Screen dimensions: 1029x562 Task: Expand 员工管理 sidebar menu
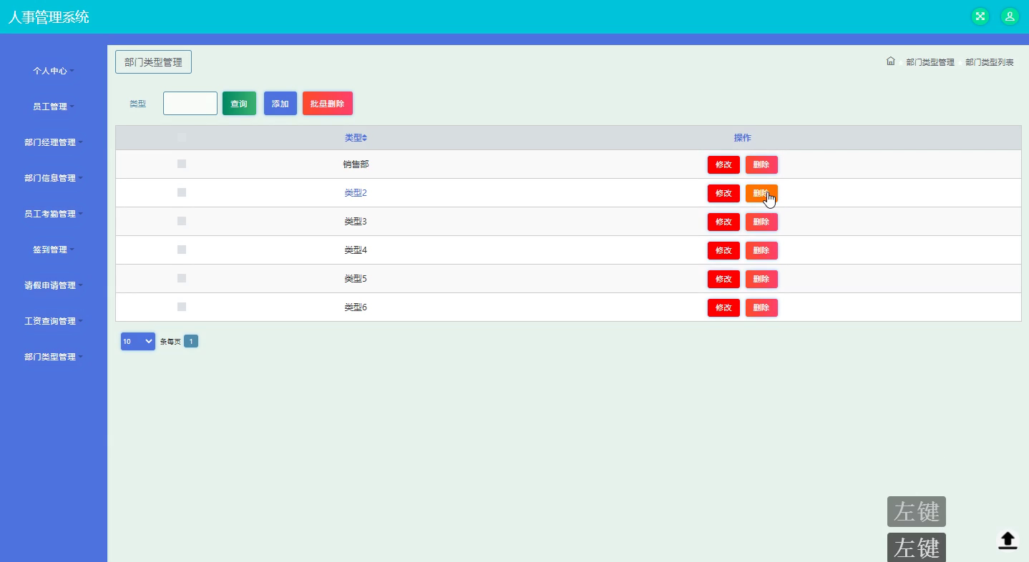click(54, 107)
